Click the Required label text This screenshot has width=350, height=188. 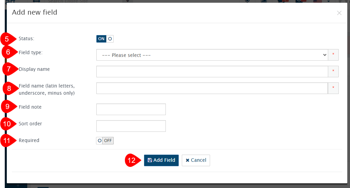(29, 140)
